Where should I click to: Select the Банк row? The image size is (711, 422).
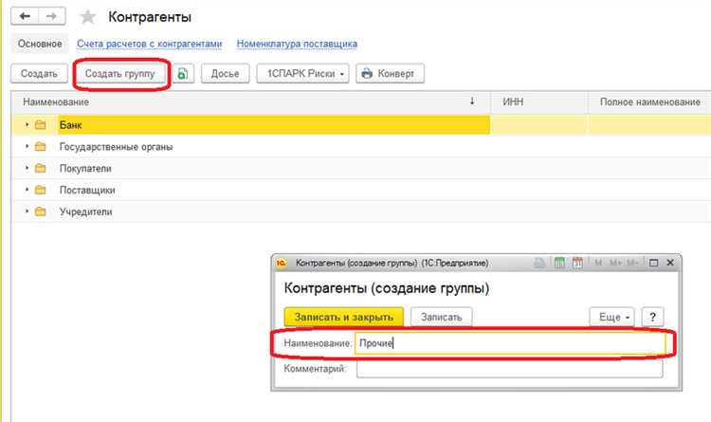(x=361, y=125)
